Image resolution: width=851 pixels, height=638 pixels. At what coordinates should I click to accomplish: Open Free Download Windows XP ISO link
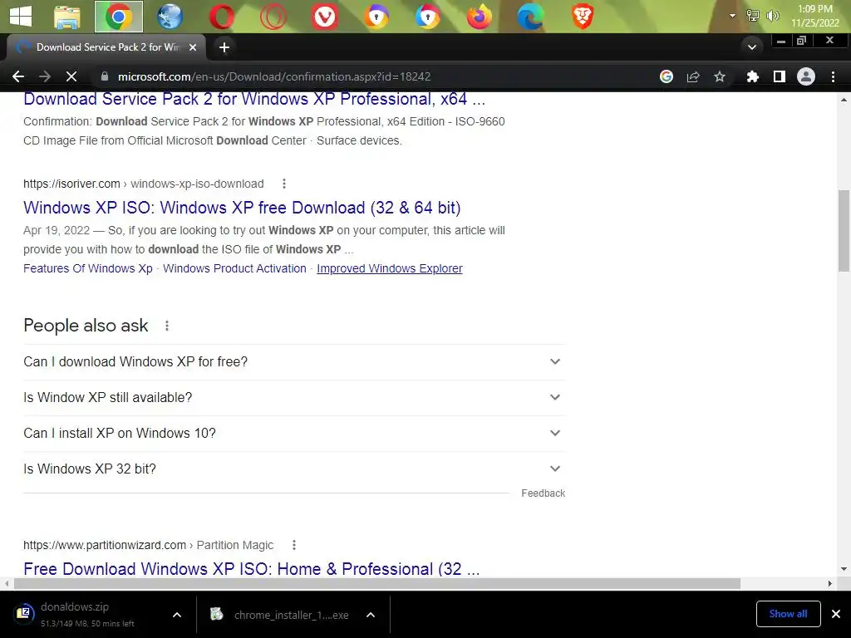252,569
